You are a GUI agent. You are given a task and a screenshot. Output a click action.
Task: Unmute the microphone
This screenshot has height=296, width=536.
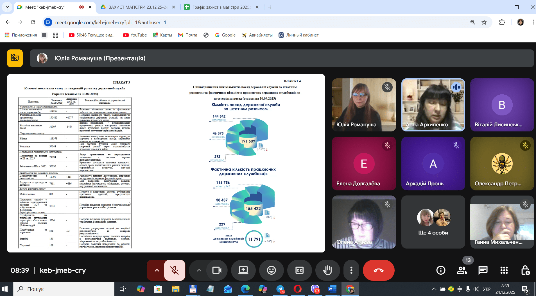click(x=175, y=270)
